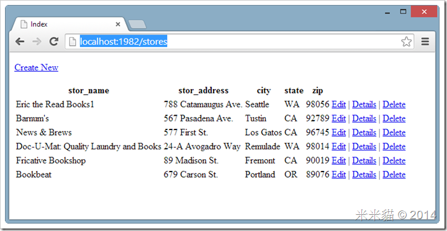Click address 89 Madison St.
This screenshot has width=447, height=231.
[191, 160]
